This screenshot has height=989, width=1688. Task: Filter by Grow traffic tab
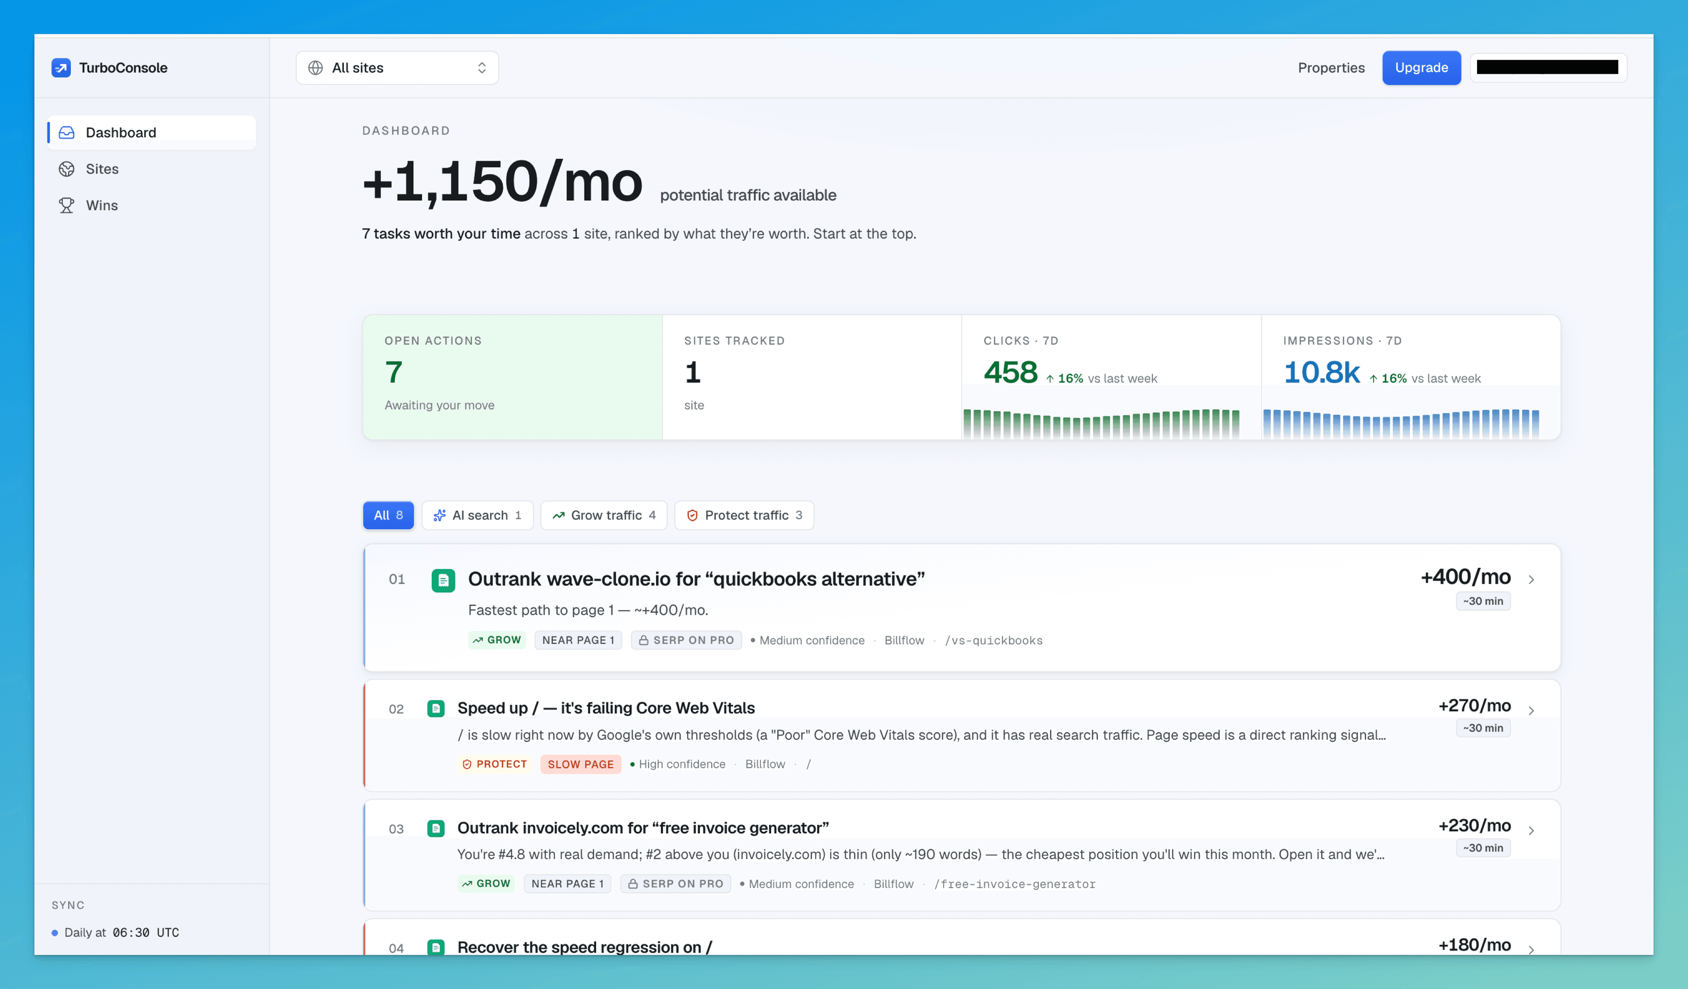(604, 515)
